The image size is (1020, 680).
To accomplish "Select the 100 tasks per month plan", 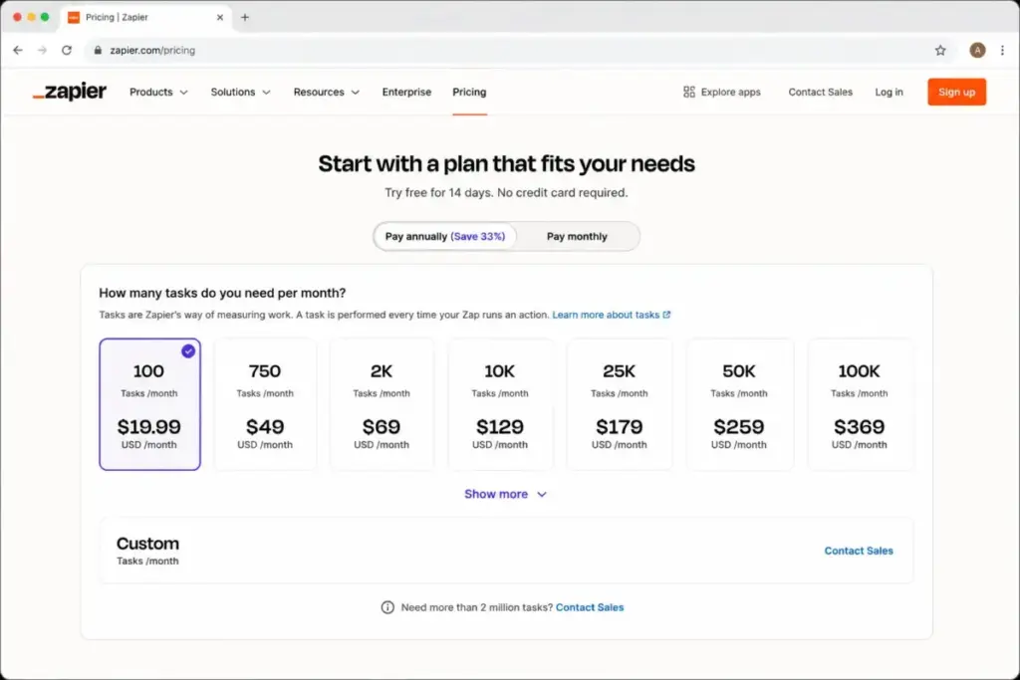I will point(149,404).
